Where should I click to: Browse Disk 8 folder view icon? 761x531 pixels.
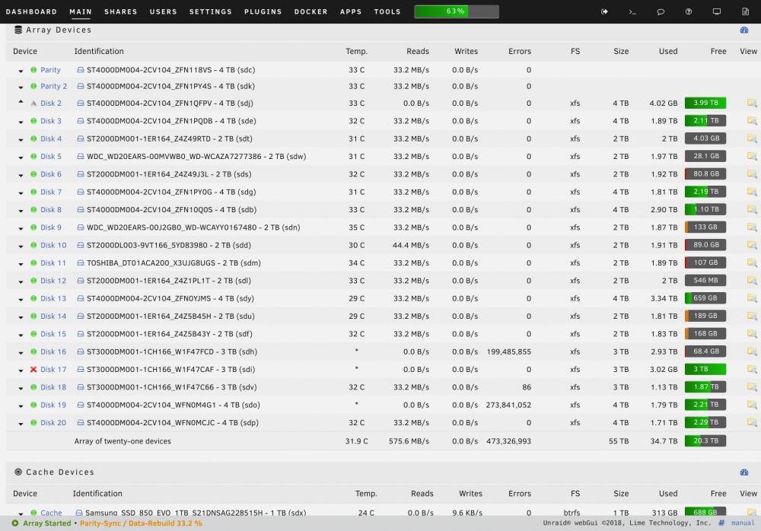pos(752,209)
